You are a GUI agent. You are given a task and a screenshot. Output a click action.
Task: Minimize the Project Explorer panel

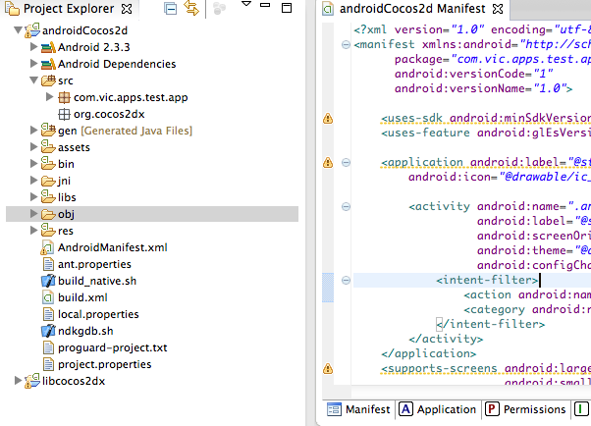pos(265,5)
